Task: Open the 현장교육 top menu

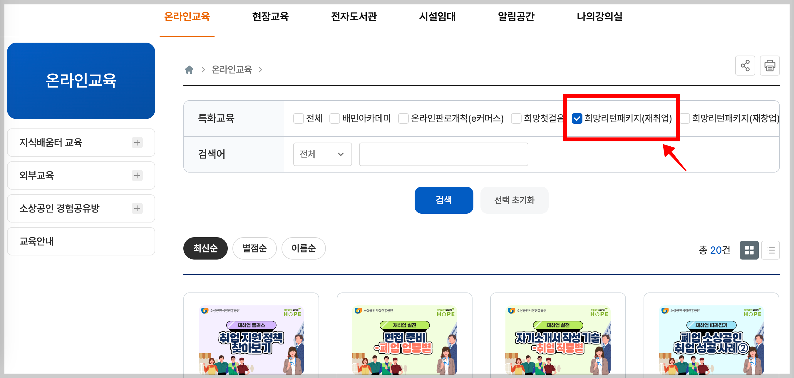Action: pos(270,17)
